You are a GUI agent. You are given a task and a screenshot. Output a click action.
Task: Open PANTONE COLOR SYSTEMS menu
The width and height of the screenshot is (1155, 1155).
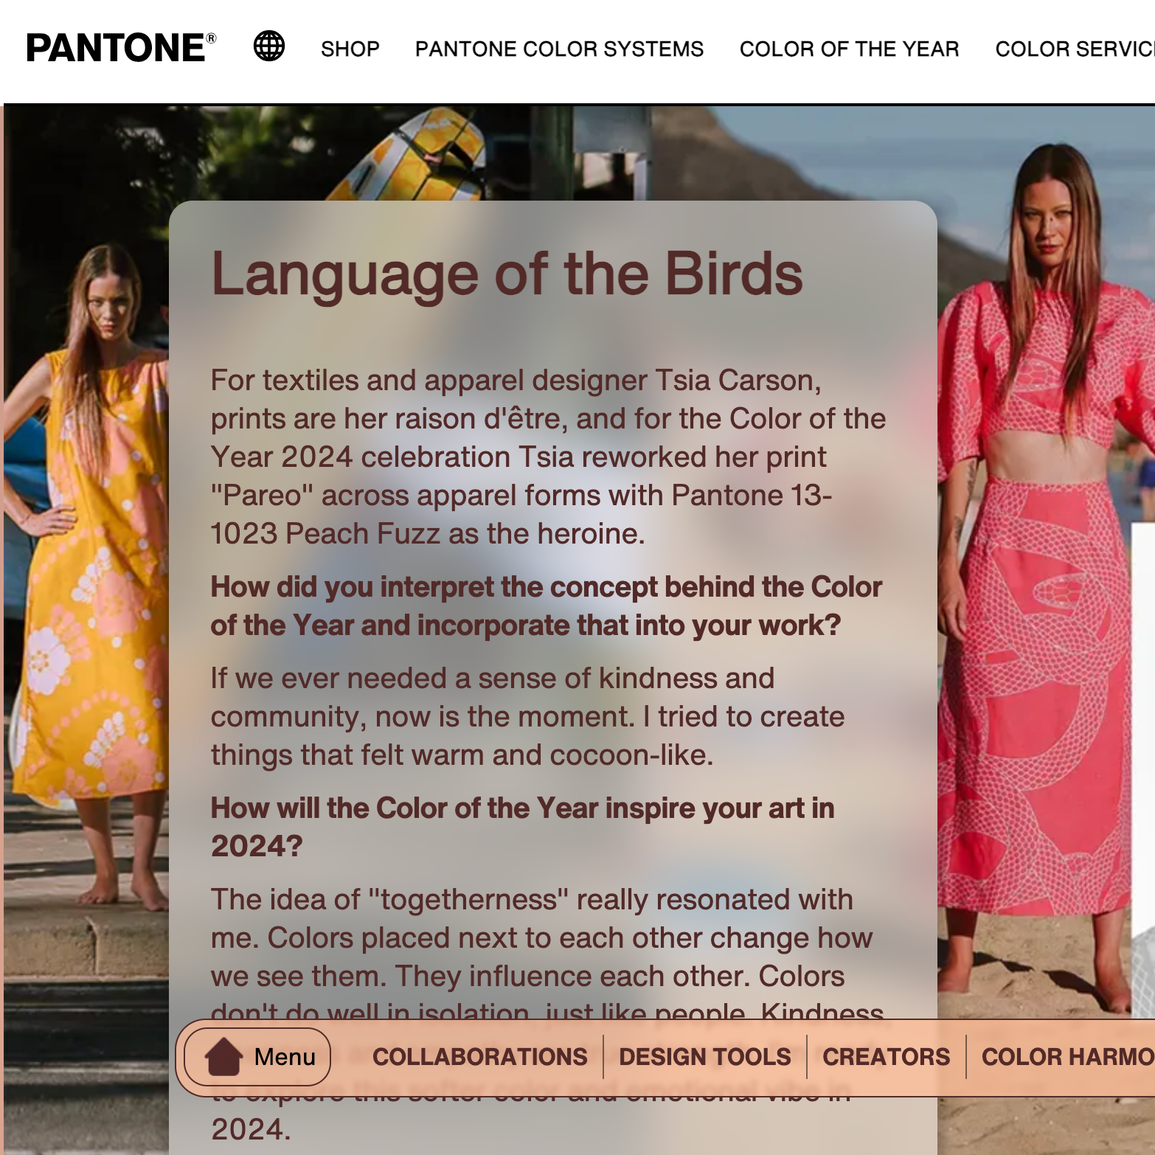click(x=559, y=49)
